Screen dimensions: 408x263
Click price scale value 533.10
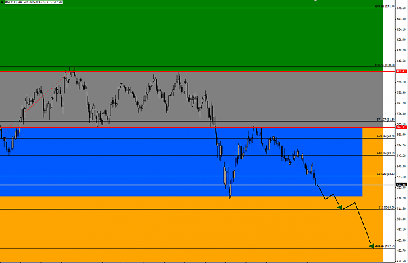pos(401,177)
